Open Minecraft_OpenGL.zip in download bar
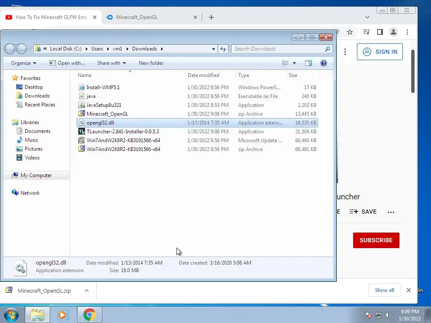Image resolution: width=431 pixels, height=323 pixels. (44, 291)
